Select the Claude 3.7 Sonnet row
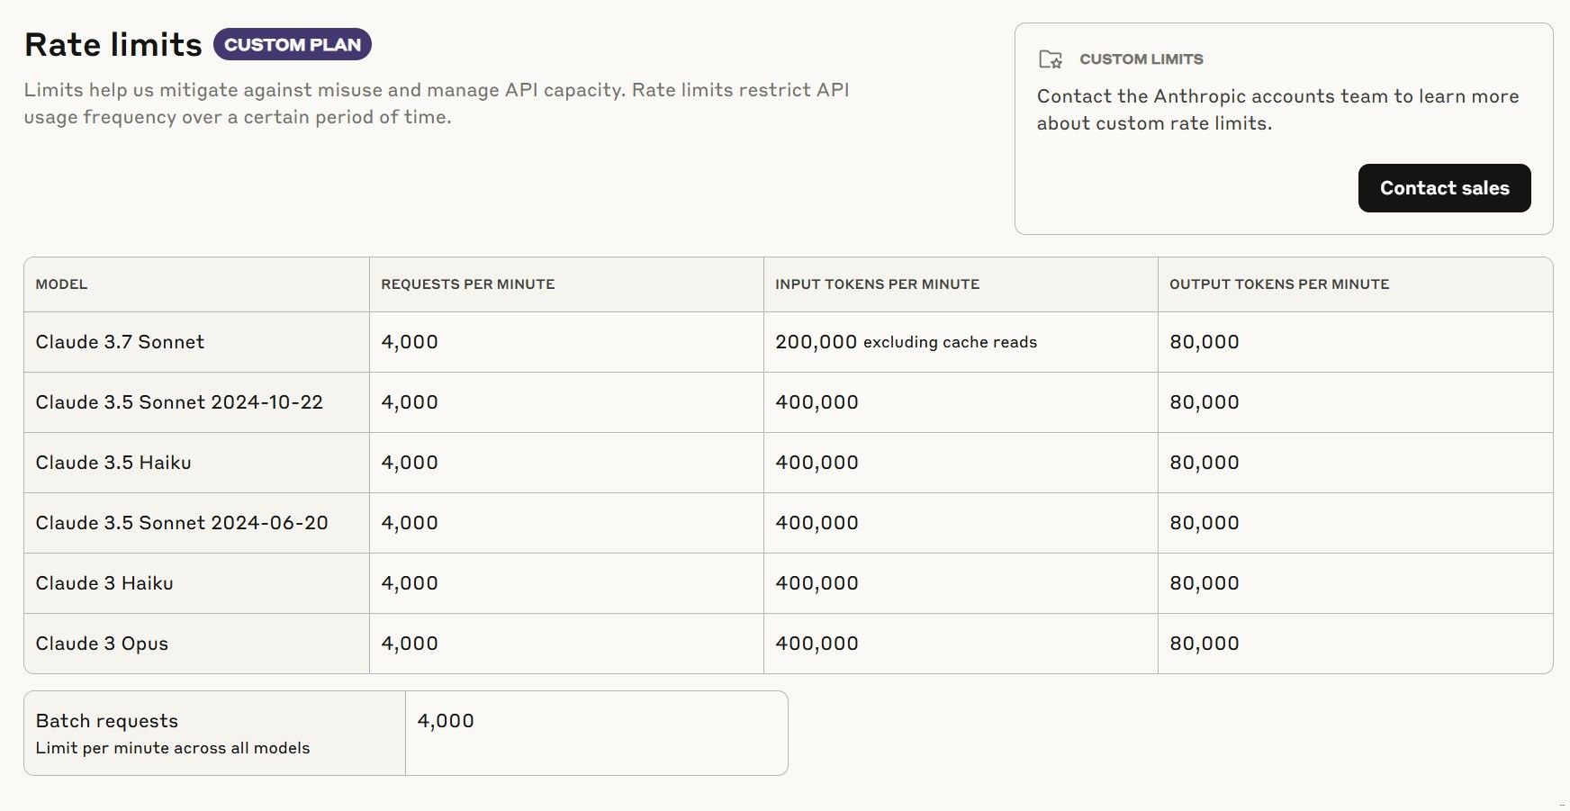Image resolution: width=1570 pixels, height=811 pixels. pos(120,342)
